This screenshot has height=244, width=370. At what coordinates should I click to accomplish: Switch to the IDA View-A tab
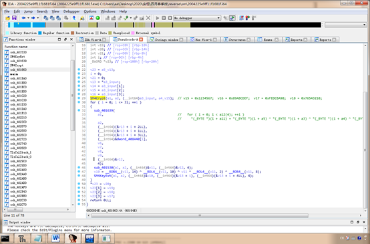click(x=93, y=39)
